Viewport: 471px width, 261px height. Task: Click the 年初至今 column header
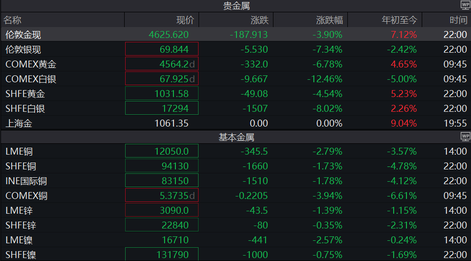[399, 20]
